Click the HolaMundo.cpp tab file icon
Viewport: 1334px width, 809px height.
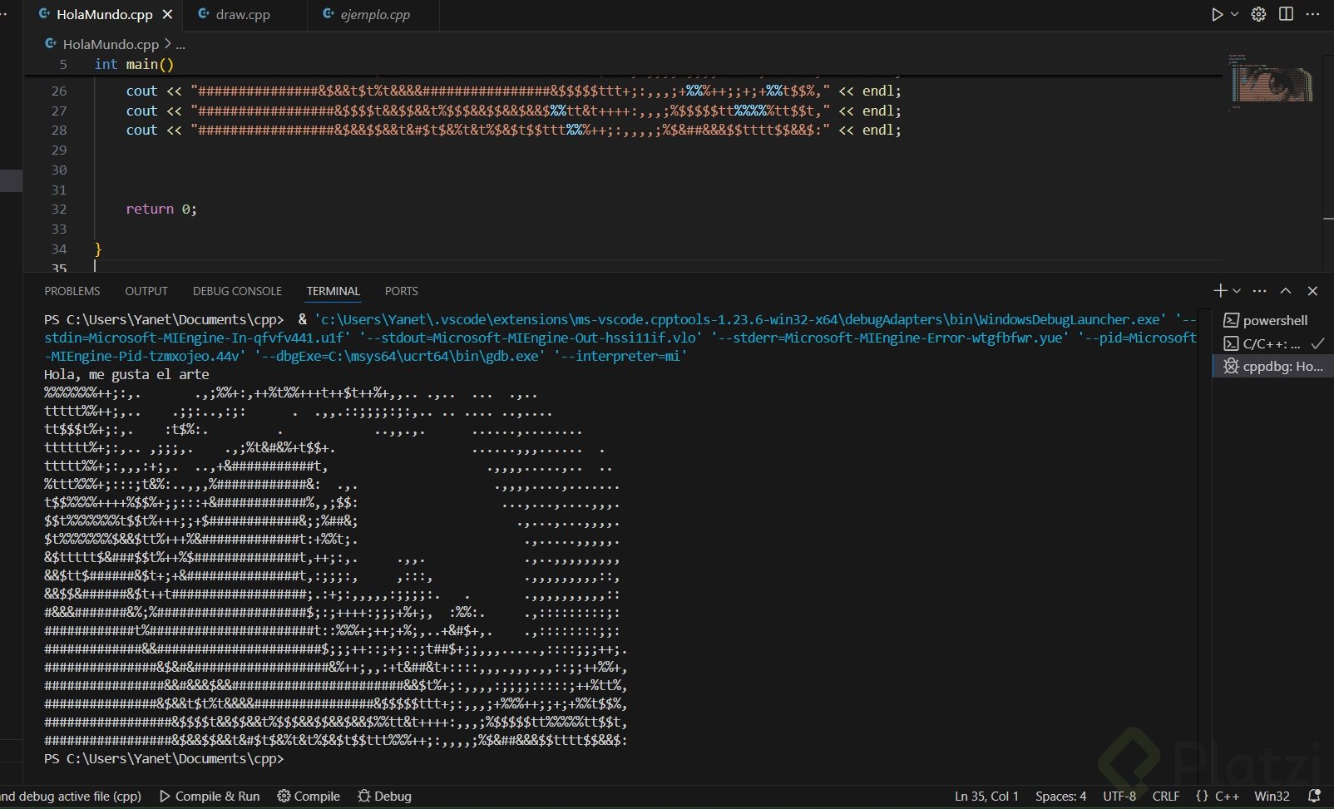point(45,14)
